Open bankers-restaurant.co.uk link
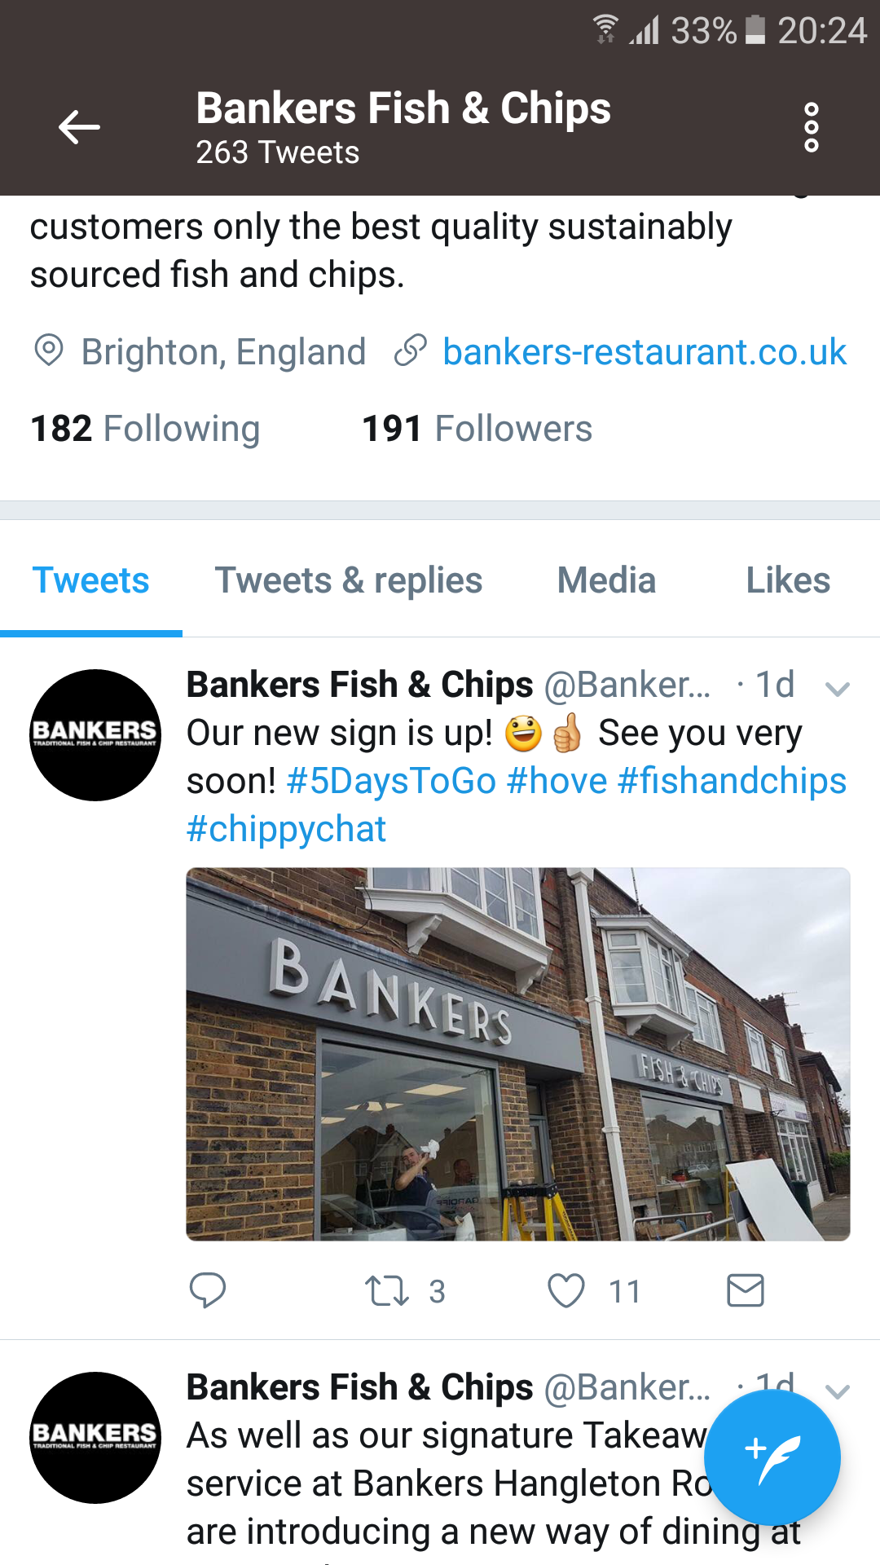880x1565 pixels. [645, 352]
